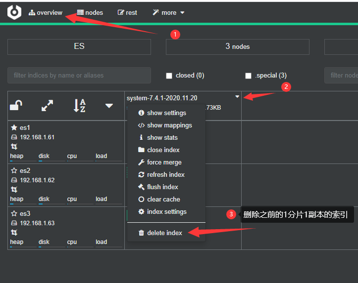Click the 3 nodes summary box
Viewport: 358px width, 283px height.
pyautogui.click(x=238, y=47)
